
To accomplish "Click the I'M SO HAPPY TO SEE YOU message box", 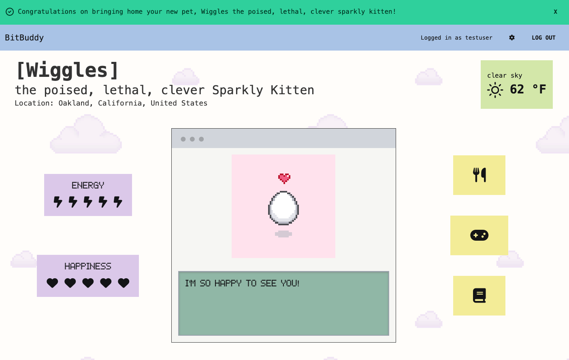I will tap(283, 303).
